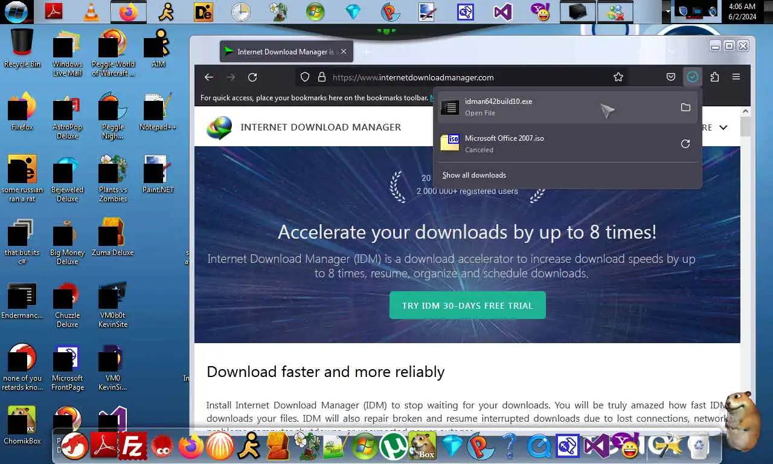Viewport: 773px width, 464px height.
Task: Click TRY IDM 30-DAYS FREE TRIAL button
Action: coord(467,305)
